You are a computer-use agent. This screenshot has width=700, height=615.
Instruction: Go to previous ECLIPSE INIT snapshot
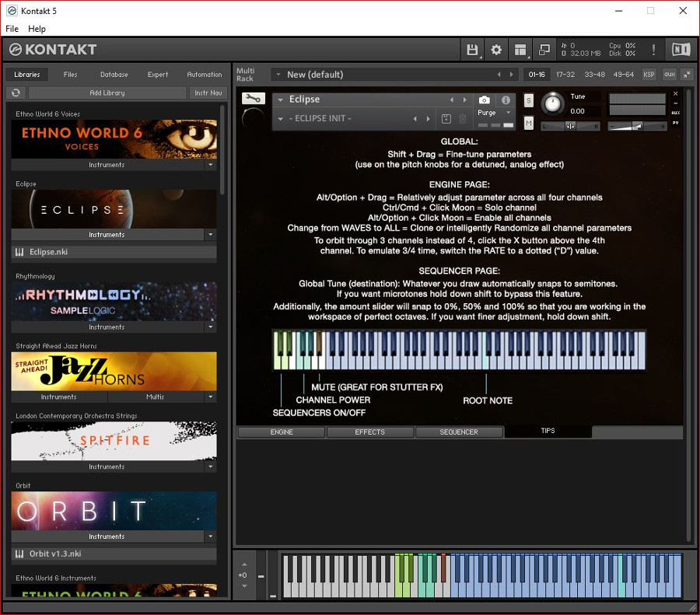pyautogui.click(x=415, y=119)
